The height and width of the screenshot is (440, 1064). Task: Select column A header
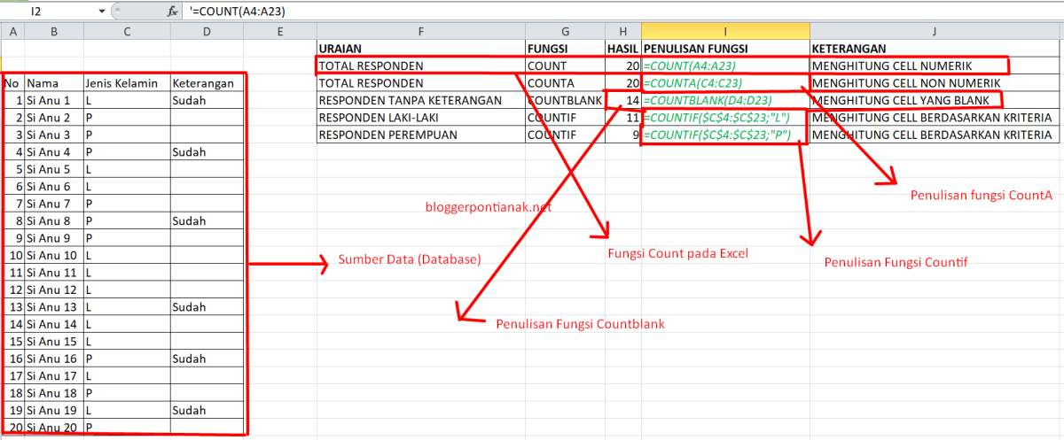tap(13, 32)
